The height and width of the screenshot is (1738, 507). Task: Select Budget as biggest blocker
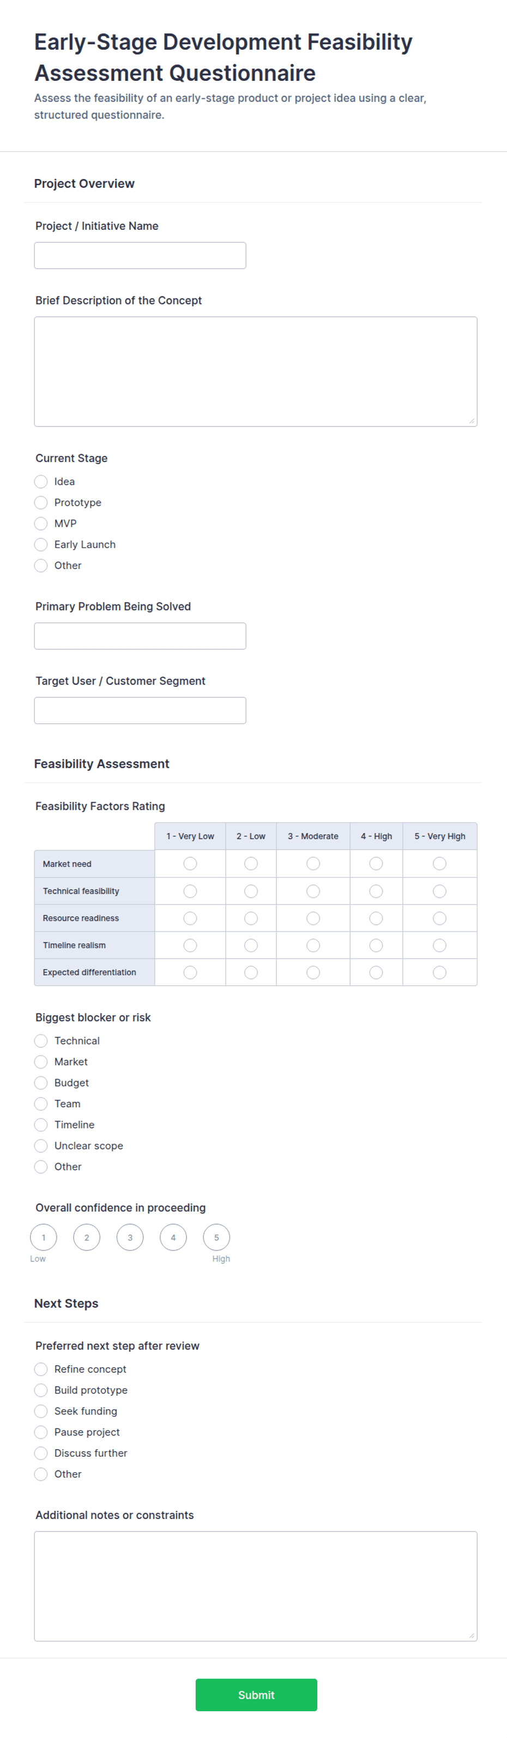(41, 1083)
